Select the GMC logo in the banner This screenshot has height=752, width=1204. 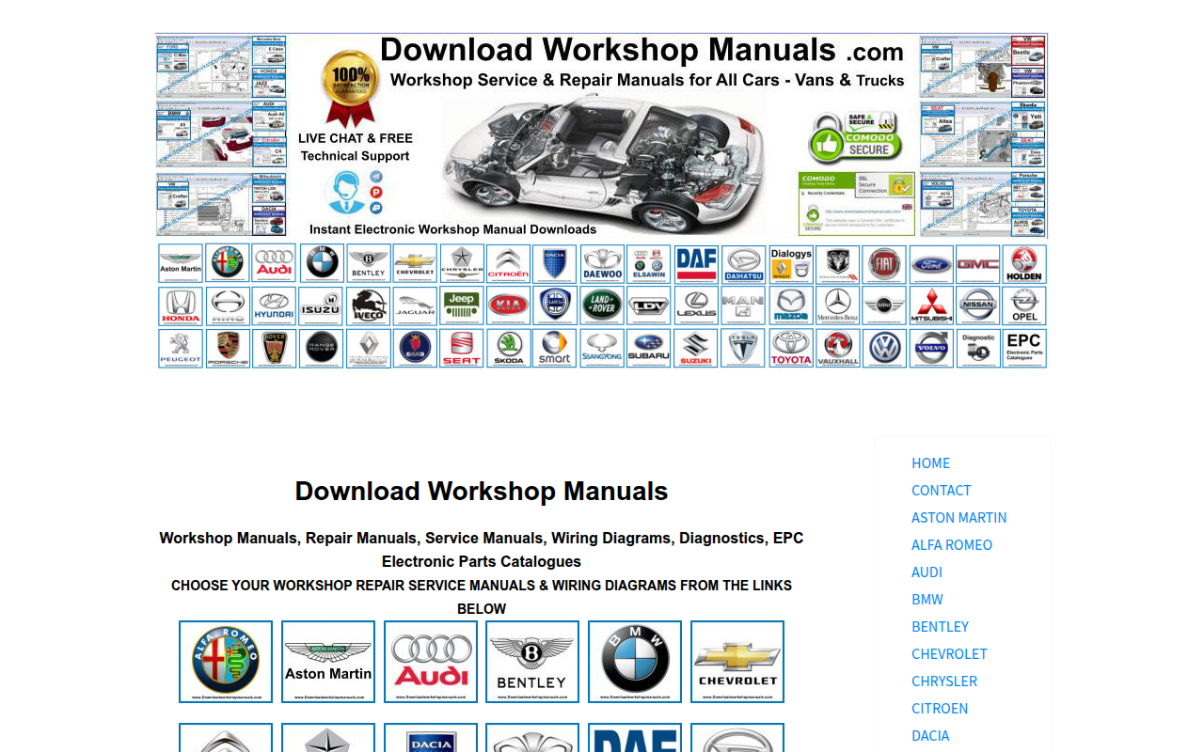click(x=978, y=264)
